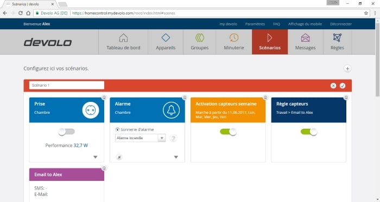Click the browser address bar URL
Image resolution: width=380 pixels, height=202 pixels.
(124, 13)
